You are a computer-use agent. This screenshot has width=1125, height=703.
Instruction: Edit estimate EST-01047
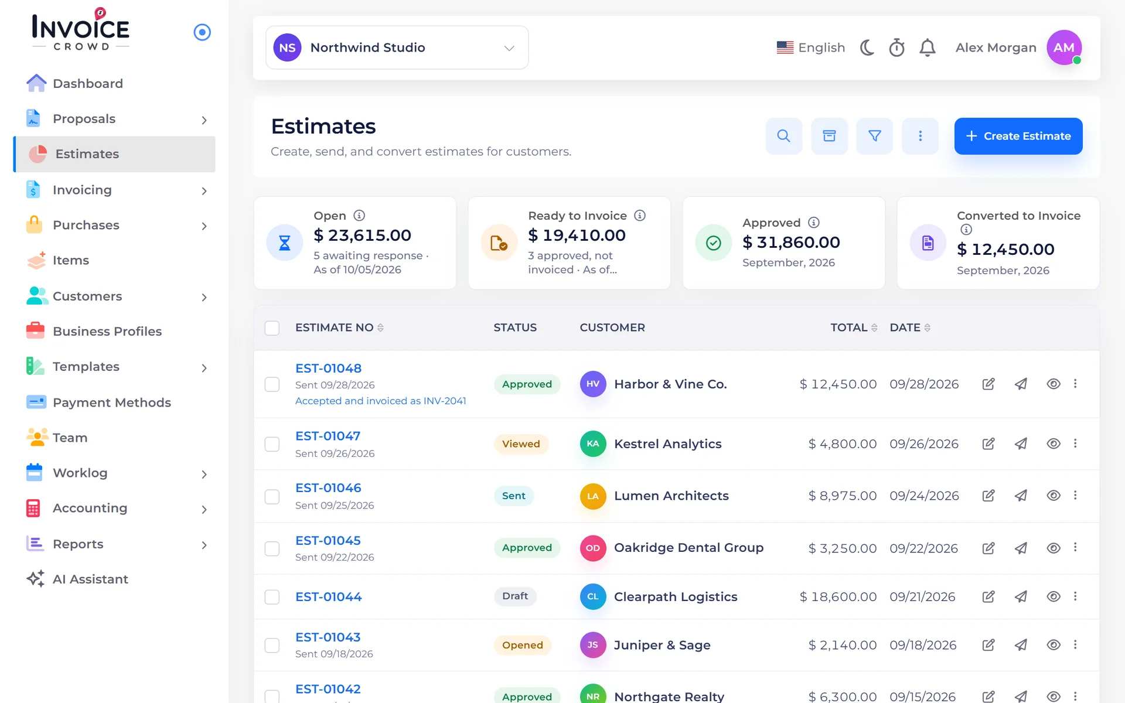988,444
